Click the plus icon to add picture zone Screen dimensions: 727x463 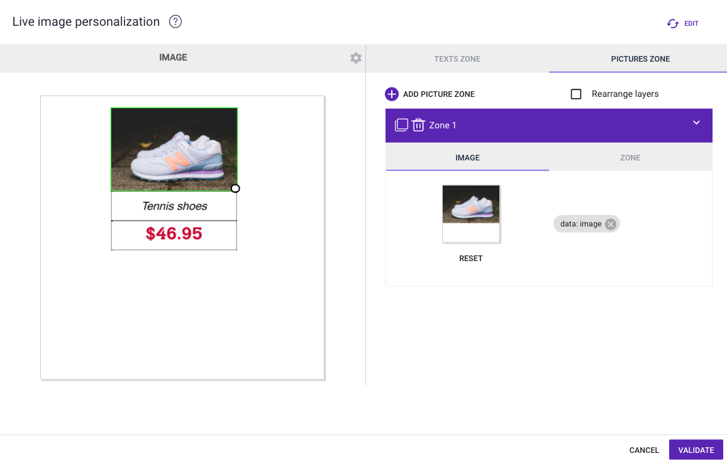[x=392, y=94]
